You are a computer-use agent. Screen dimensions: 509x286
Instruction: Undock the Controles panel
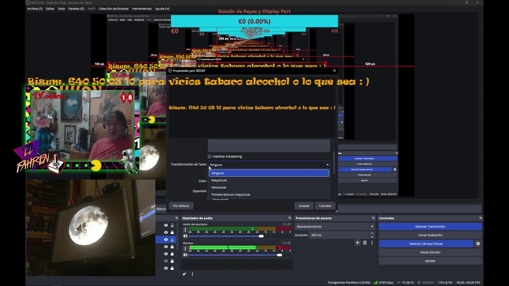(480, 218)
